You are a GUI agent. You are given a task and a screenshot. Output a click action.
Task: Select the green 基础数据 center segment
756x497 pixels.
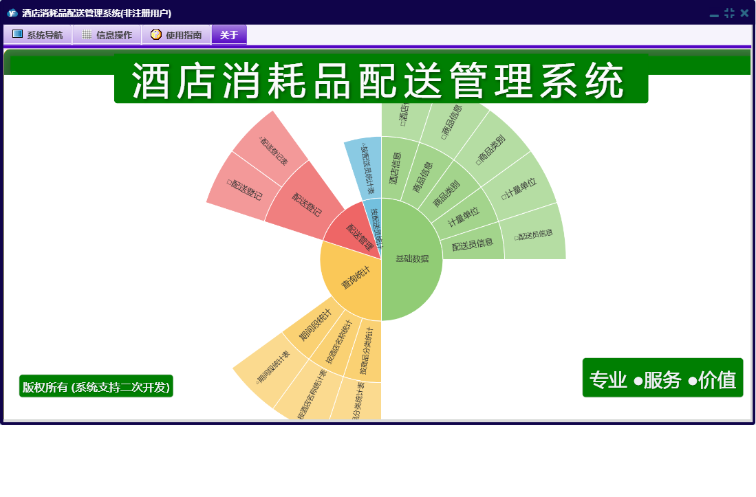(x=411, y=259)
